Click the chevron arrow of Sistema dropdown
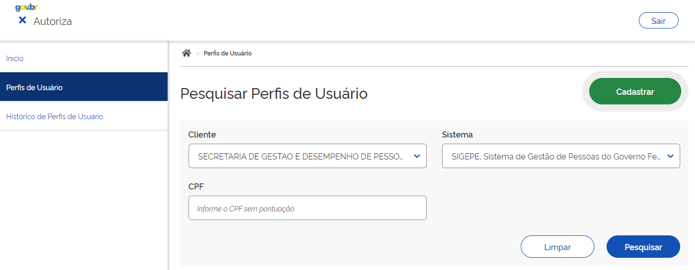Image resolution: width=695 pixels, height=270 pixels. pos(670,156)
